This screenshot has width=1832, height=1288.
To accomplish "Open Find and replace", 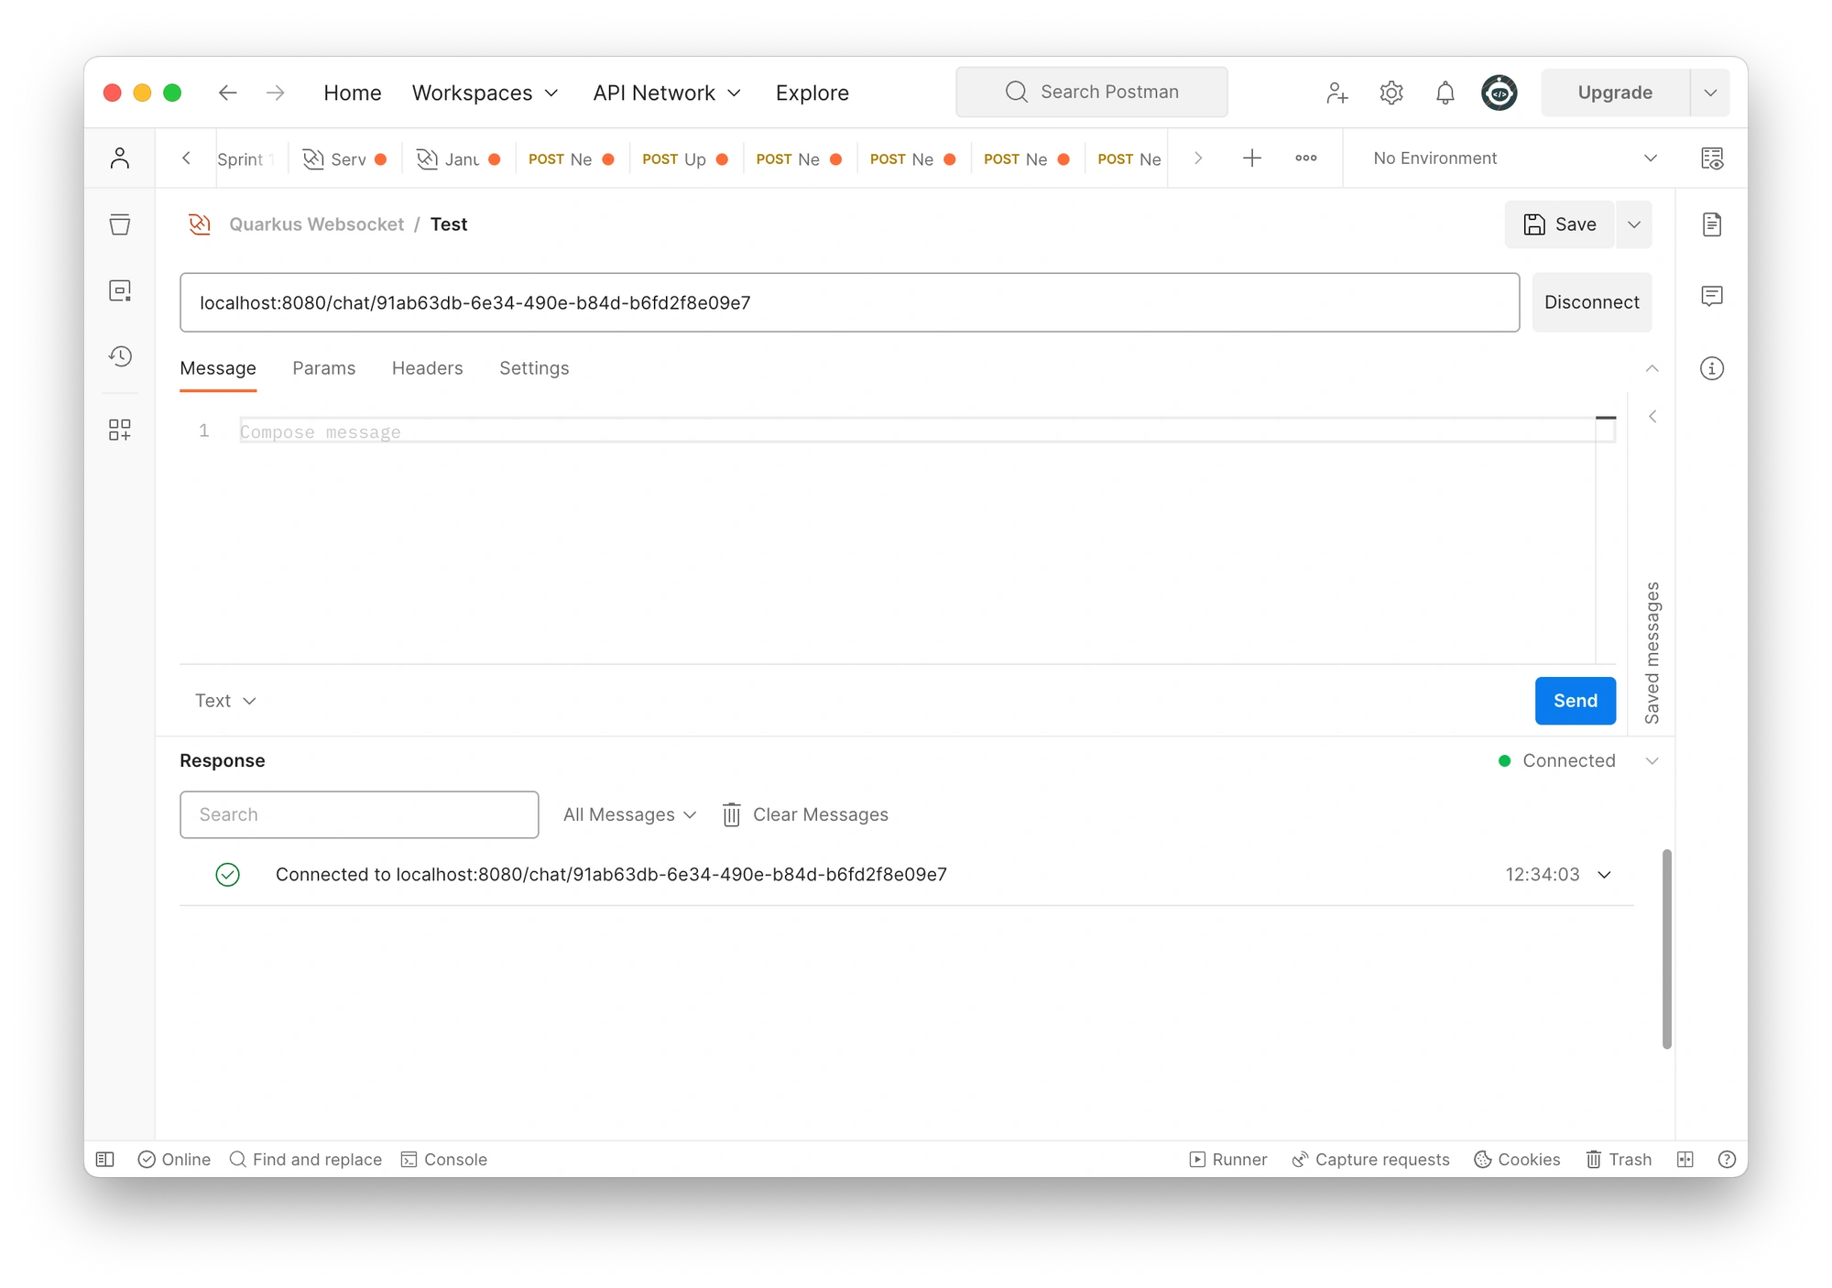I will pyautogui.click(x=305, y=1160).
